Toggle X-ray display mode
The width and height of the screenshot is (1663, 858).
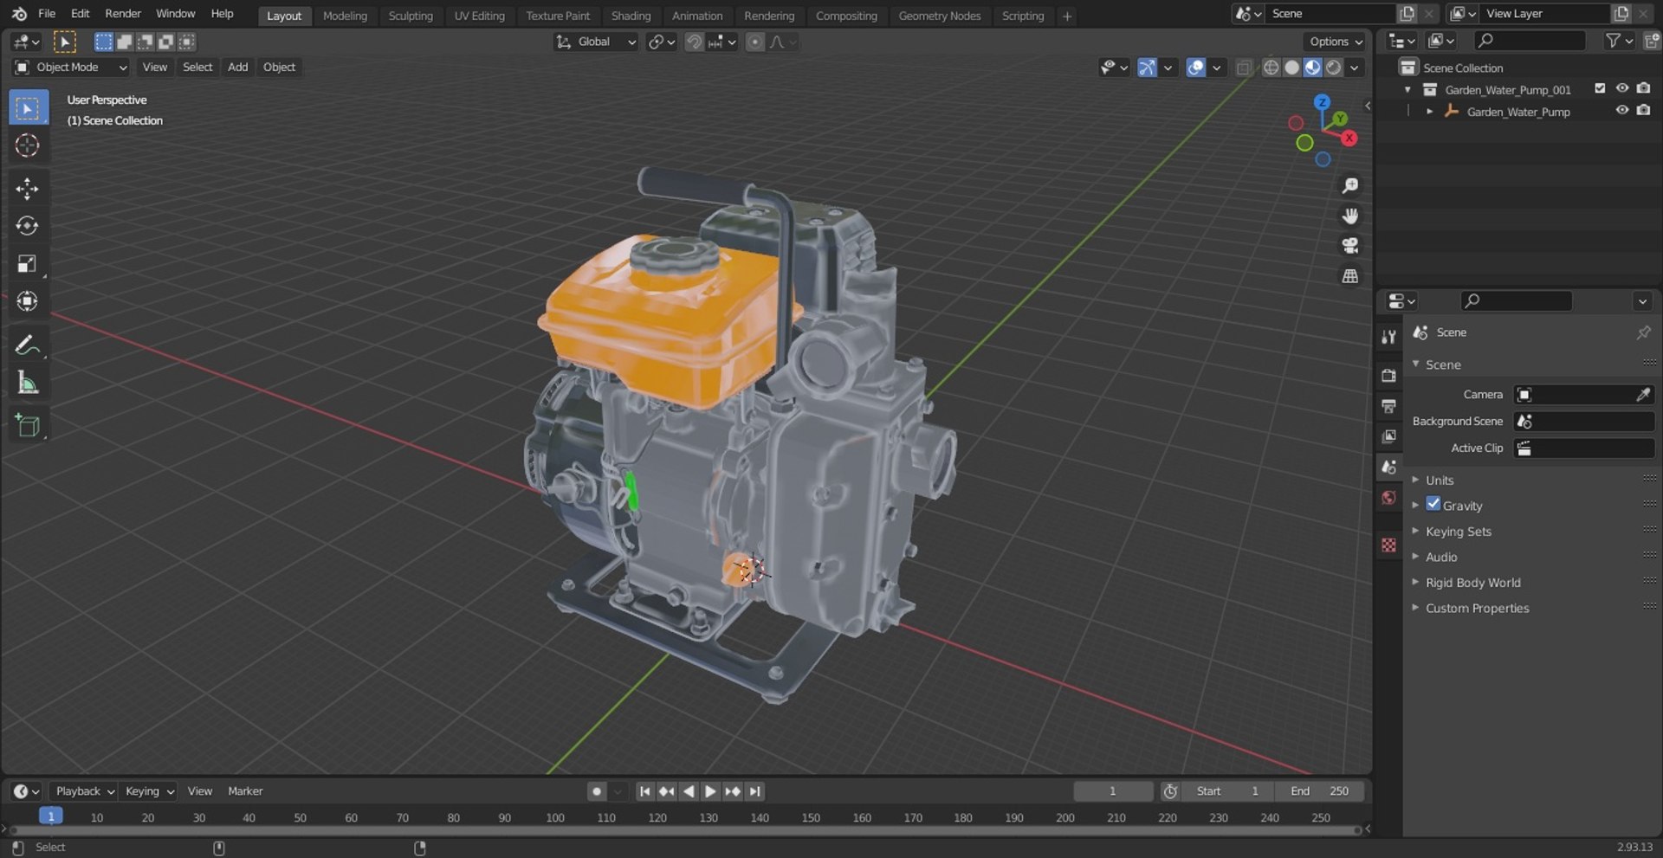pyautogui.click(x=1244, y=68)
